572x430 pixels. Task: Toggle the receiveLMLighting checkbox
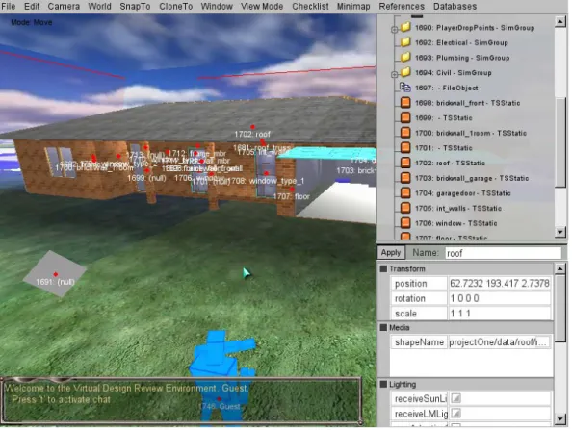456,414
